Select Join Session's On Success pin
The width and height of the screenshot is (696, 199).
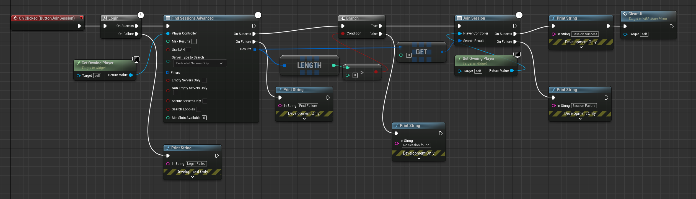(515, 34)
